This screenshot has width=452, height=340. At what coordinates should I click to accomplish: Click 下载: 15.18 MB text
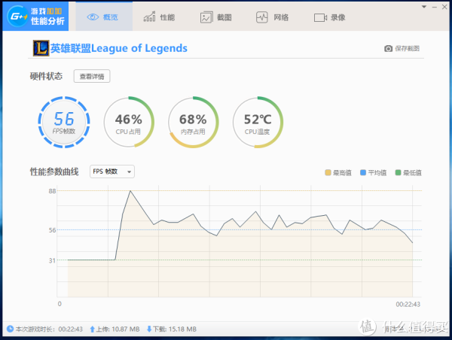tap(175, 329)
